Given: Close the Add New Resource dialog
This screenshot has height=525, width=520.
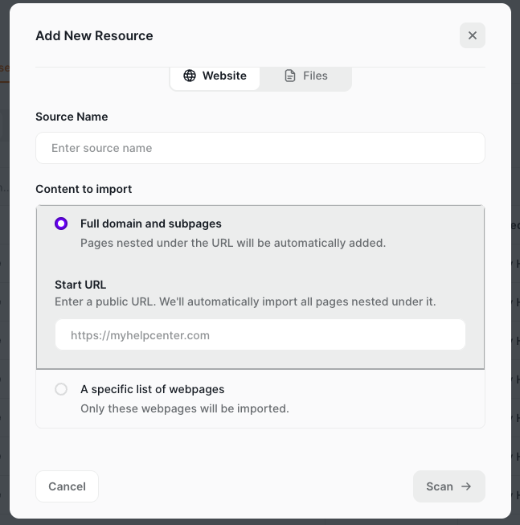Looking at the screenshot, I should pos(472,35).
